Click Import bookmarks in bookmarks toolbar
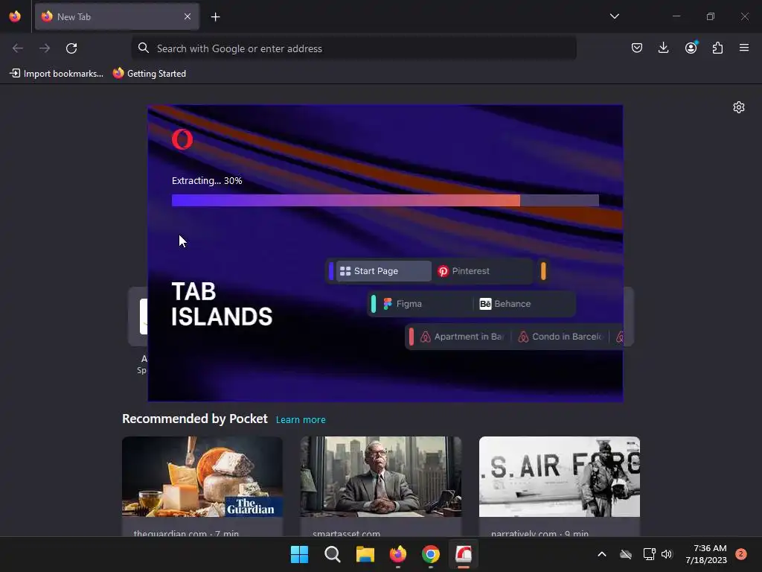The image size is (762, 572). pyautogui.click(x=57, y=74)
